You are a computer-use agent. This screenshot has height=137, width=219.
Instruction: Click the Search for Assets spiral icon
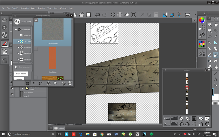17,22
